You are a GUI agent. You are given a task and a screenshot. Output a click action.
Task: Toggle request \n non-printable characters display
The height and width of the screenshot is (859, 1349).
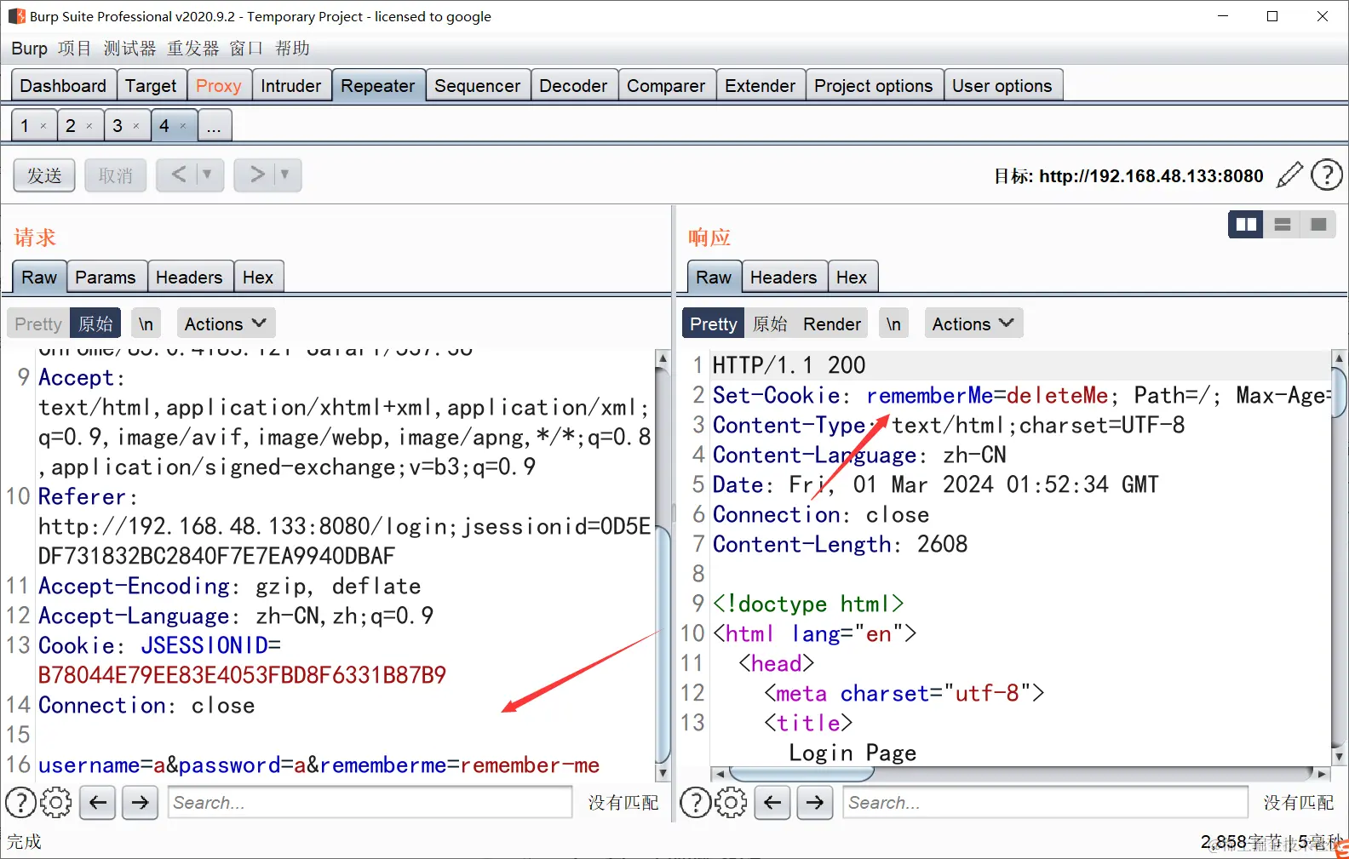click(146, 324)
